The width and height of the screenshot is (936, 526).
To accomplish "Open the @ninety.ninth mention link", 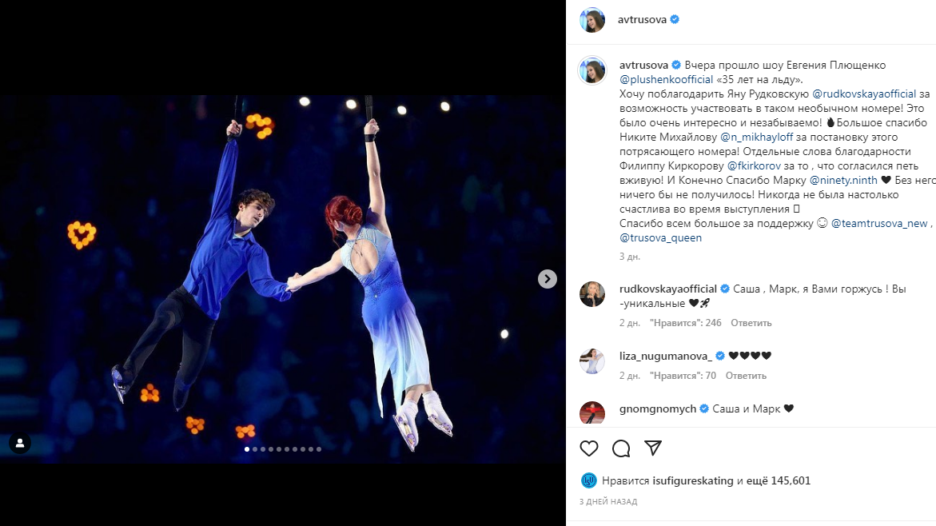I will [x=843, y=180].
